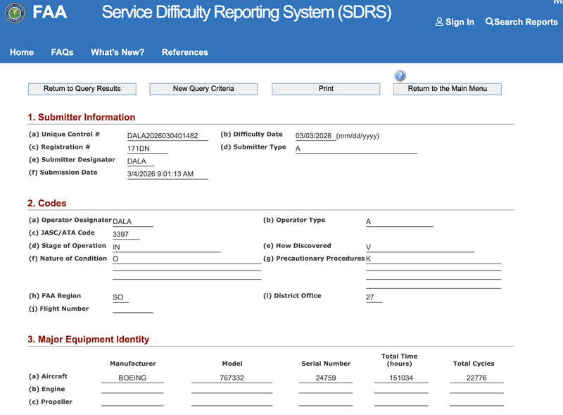
Task: Start a New Query Criteria
Action: (203, 89)
